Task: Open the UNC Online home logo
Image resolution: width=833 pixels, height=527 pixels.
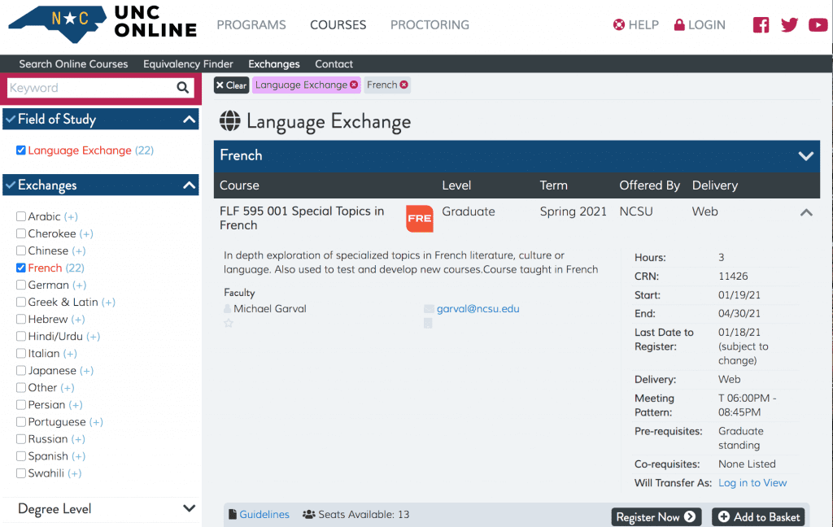Action: pyautogui.click(x=102, y=24)
